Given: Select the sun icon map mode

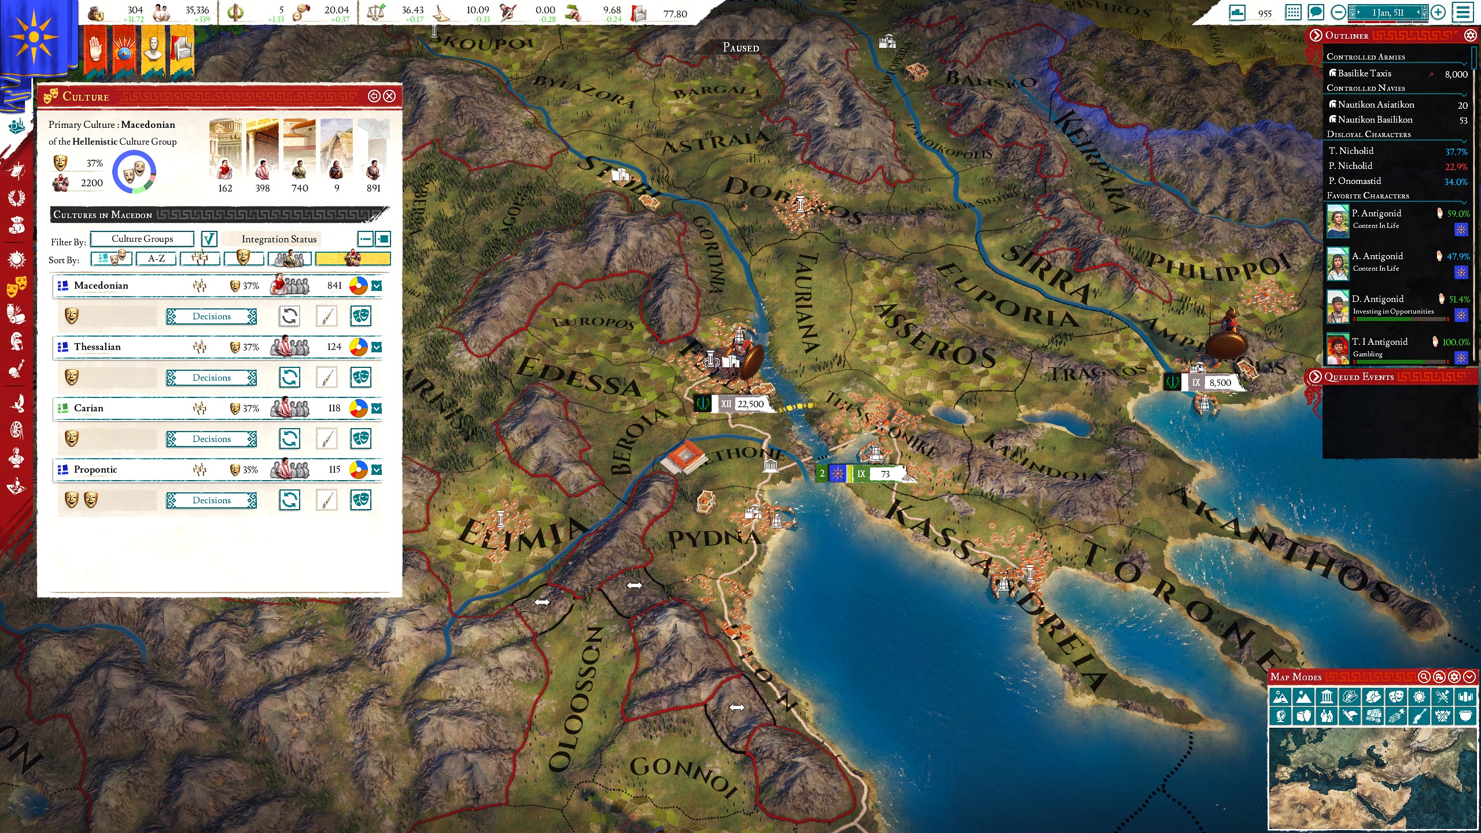Looking at the screenshot, I should (x=1419, y=697).
